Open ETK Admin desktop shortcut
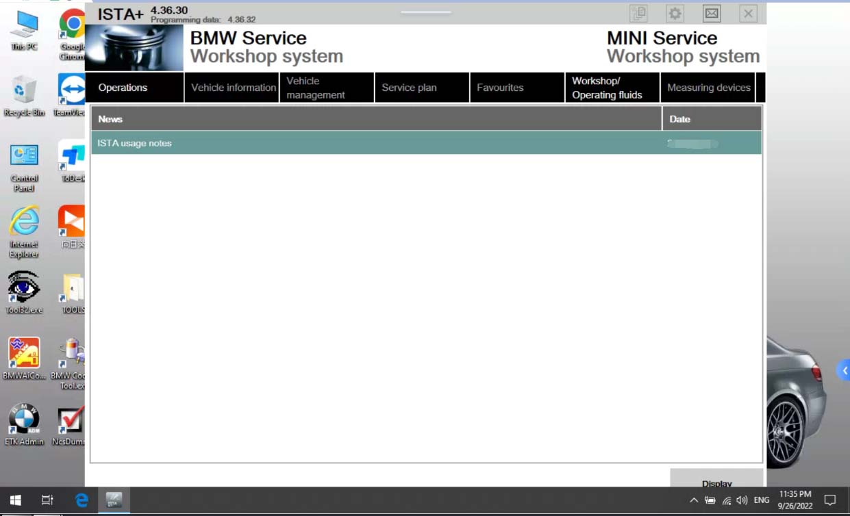 point(24,424)
